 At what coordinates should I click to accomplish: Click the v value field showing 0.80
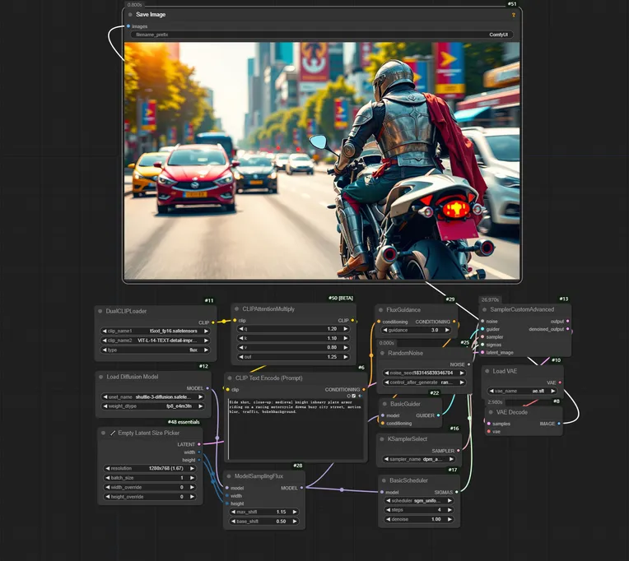pos(293,347)
